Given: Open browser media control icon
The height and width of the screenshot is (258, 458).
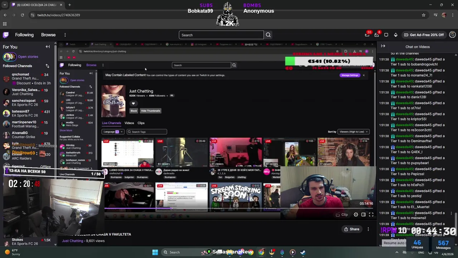Looking at the screenshot, I should click(x=435, y=15).
